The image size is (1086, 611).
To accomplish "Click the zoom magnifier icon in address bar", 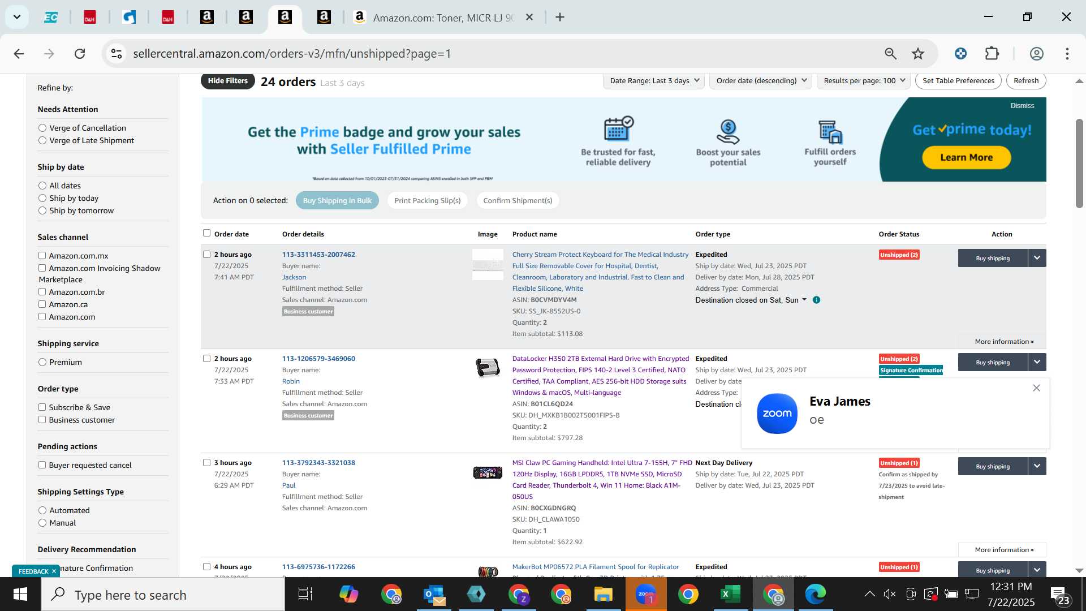I will [890, 54].
